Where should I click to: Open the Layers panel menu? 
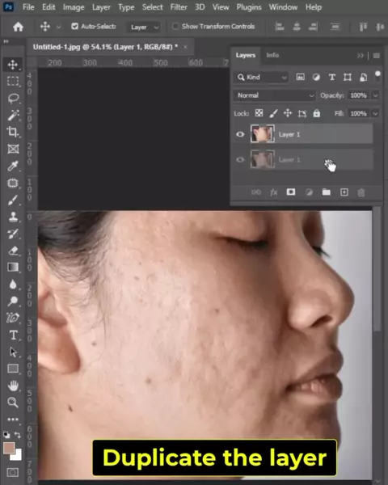(x=376, y=56)
